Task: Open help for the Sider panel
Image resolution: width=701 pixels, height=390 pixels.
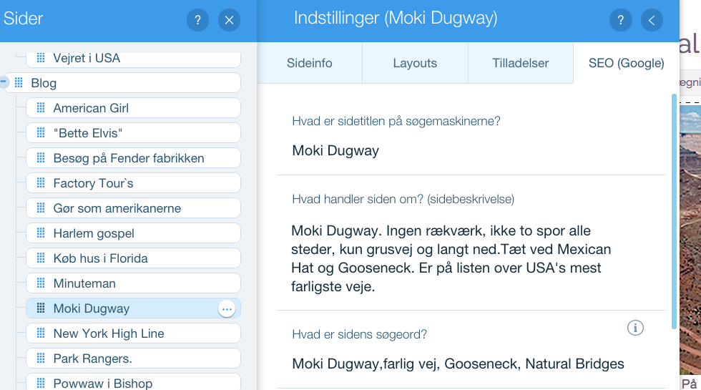Action: (x=197, y=20)
